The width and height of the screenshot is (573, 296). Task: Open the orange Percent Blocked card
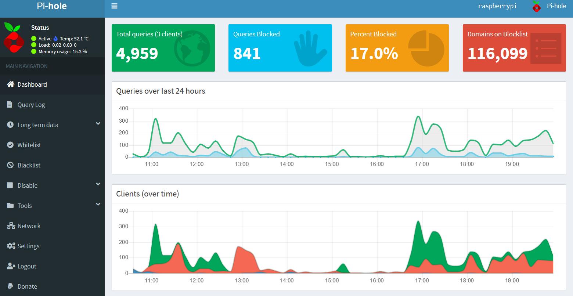[x=397, y=48]
